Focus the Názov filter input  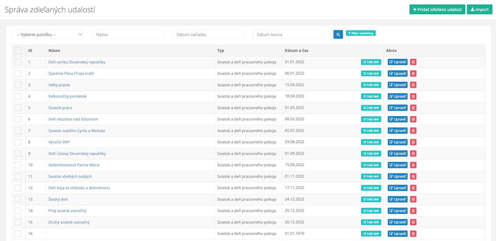128,34
